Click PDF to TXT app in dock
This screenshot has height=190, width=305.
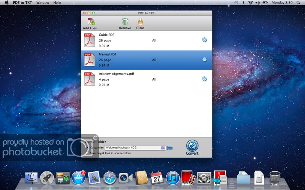[220, 177]
